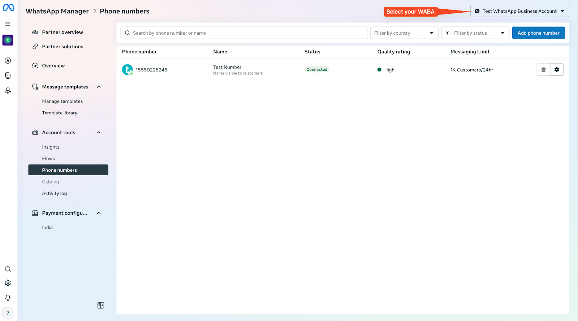This screenshot has height=321, width=578.
Task: Click phone number 15550228245
Action: coord(151,70)
